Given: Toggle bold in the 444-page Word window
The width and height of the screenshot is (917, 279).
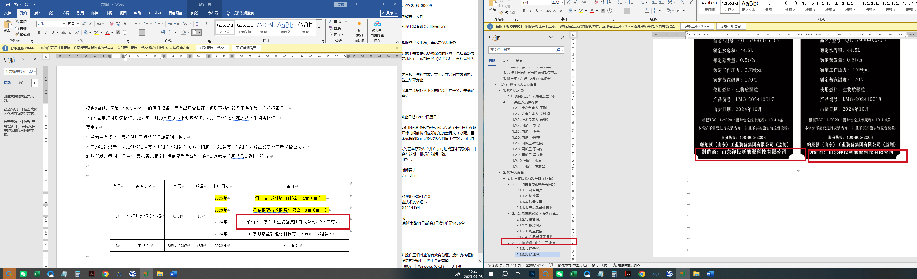Looking at the screenshot, I should coord(524,11).
